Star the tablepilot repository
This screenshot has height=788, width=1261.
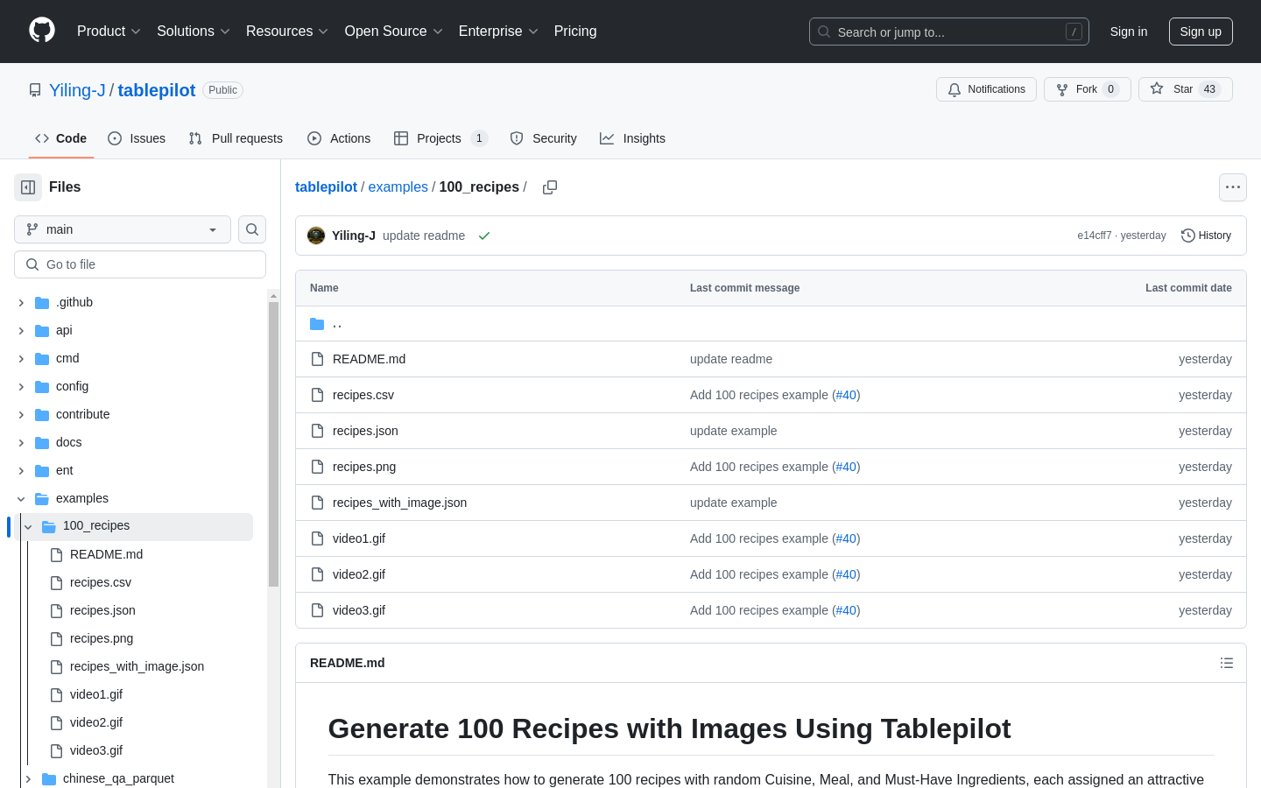(1186, 89)
